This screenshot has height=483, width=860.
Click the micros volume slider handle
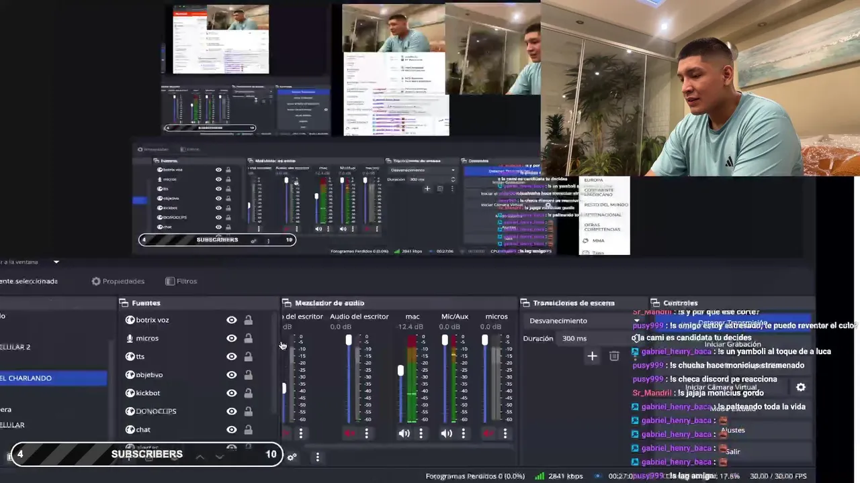484,340
